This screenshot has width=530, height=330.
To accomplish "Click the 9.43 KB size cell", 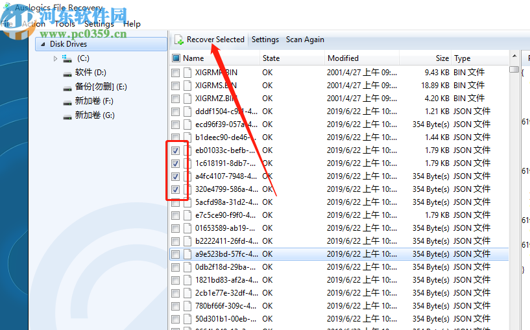I will (437, 73).
